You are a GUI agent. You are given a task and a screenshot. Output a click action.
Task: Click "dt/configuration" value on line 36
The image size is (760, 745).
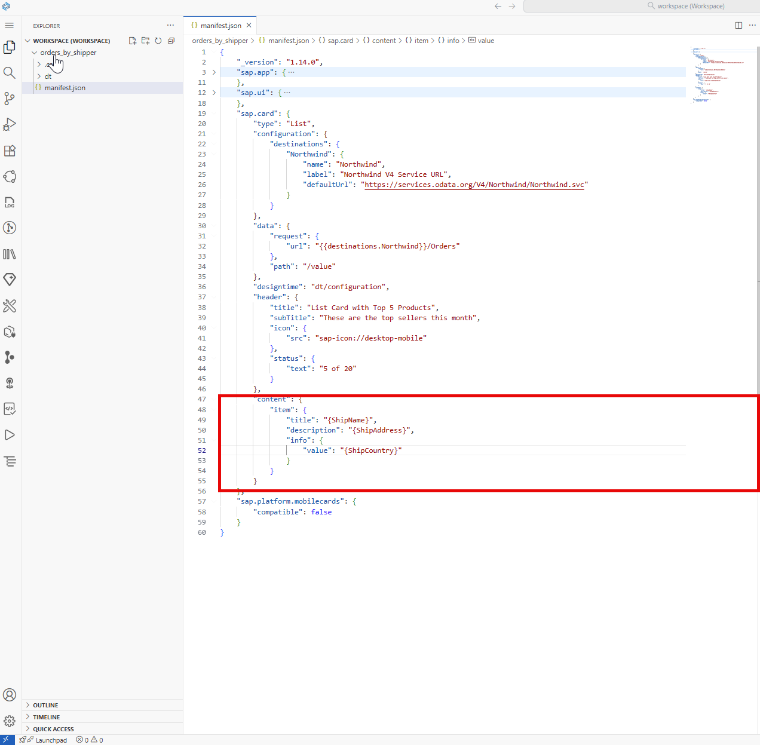tap(348, 287)
